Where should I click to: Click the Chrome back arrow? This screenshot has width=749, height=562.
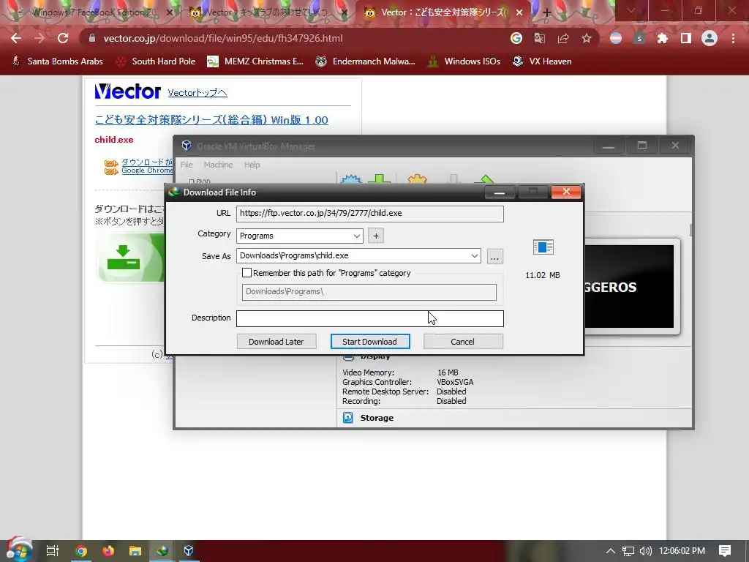(16, 38)
